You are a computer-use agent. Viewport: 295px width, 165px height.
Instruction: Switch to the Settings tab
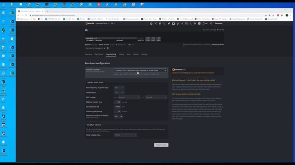[144, 54]
